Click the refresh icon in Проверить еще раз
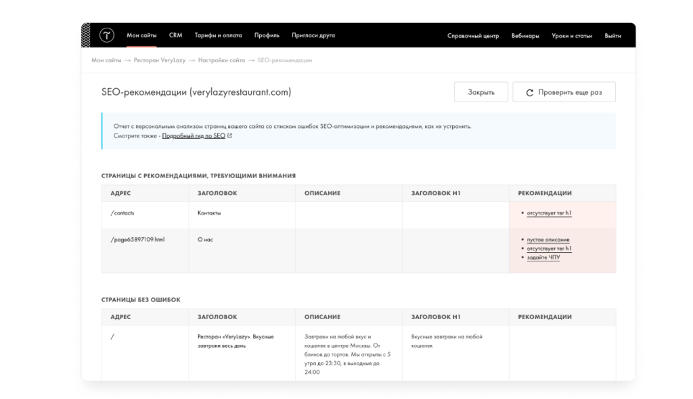693x399 pixels. 530,93
